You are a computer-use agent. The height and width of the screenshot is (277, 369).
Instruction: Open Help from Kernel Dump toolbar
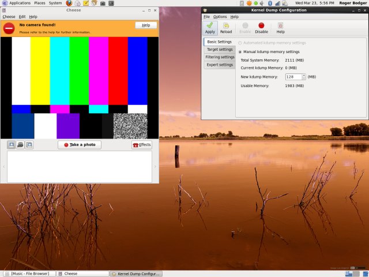280,28
